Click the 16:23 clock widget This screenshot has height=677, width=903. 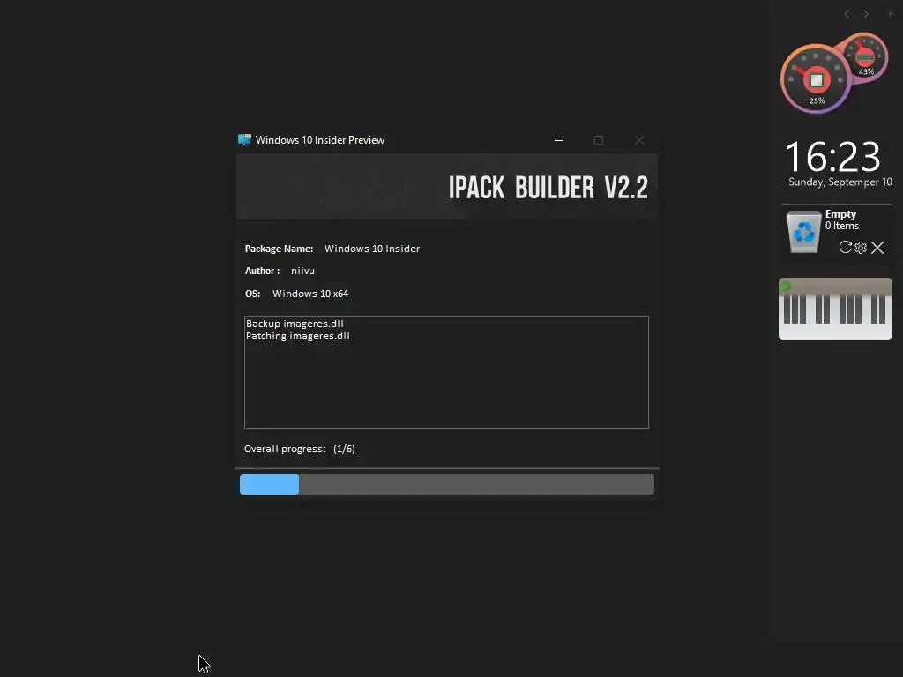(832, 157)
